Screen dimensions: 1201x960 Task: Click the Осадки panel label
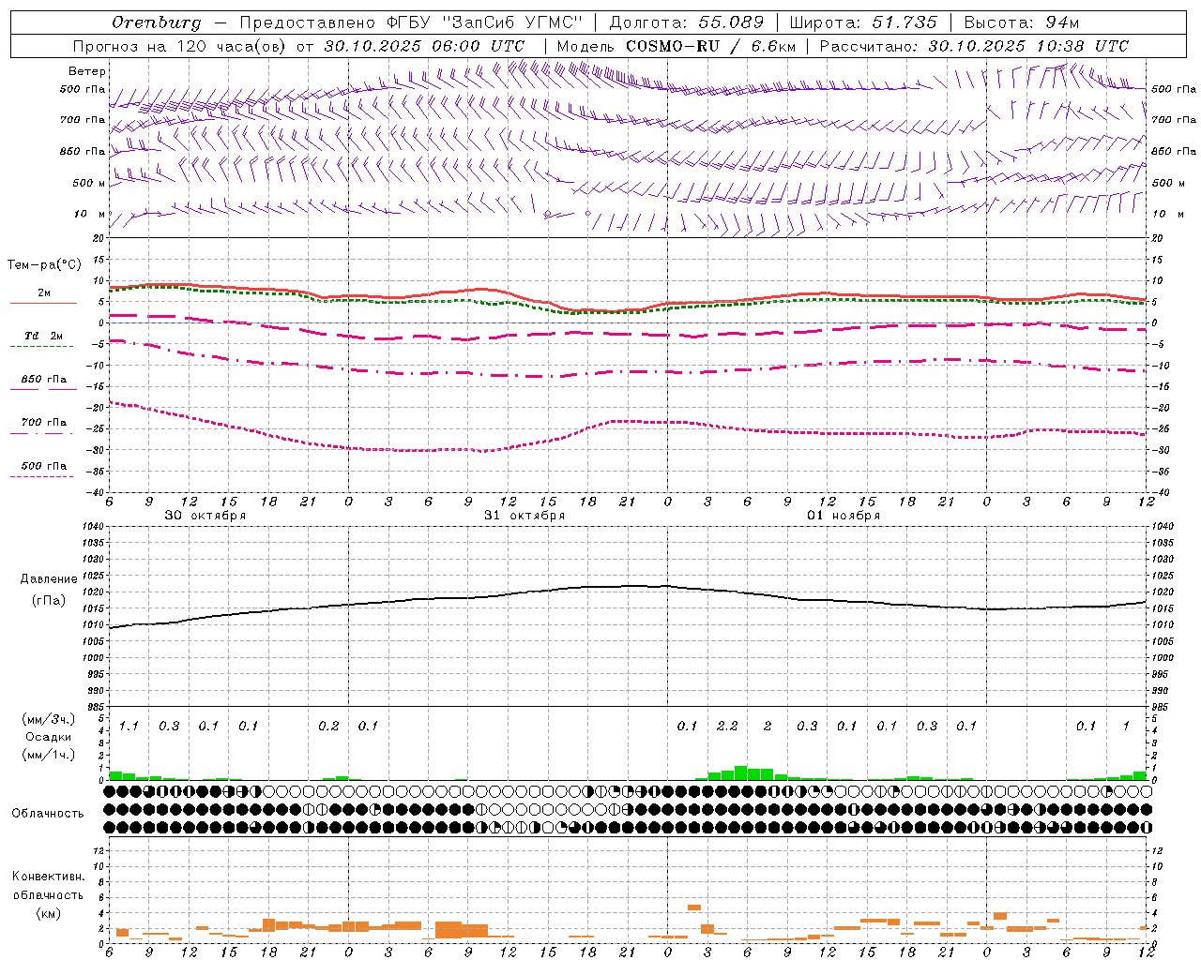click(x=48, y=737)
